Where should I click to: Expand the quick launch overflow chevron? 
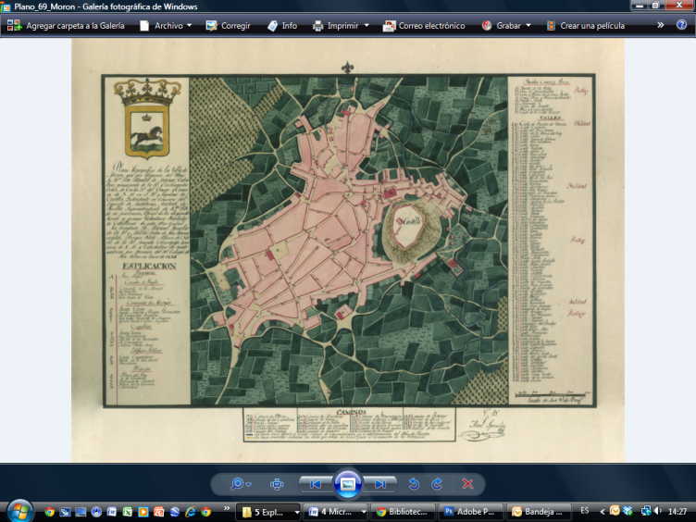227,508
